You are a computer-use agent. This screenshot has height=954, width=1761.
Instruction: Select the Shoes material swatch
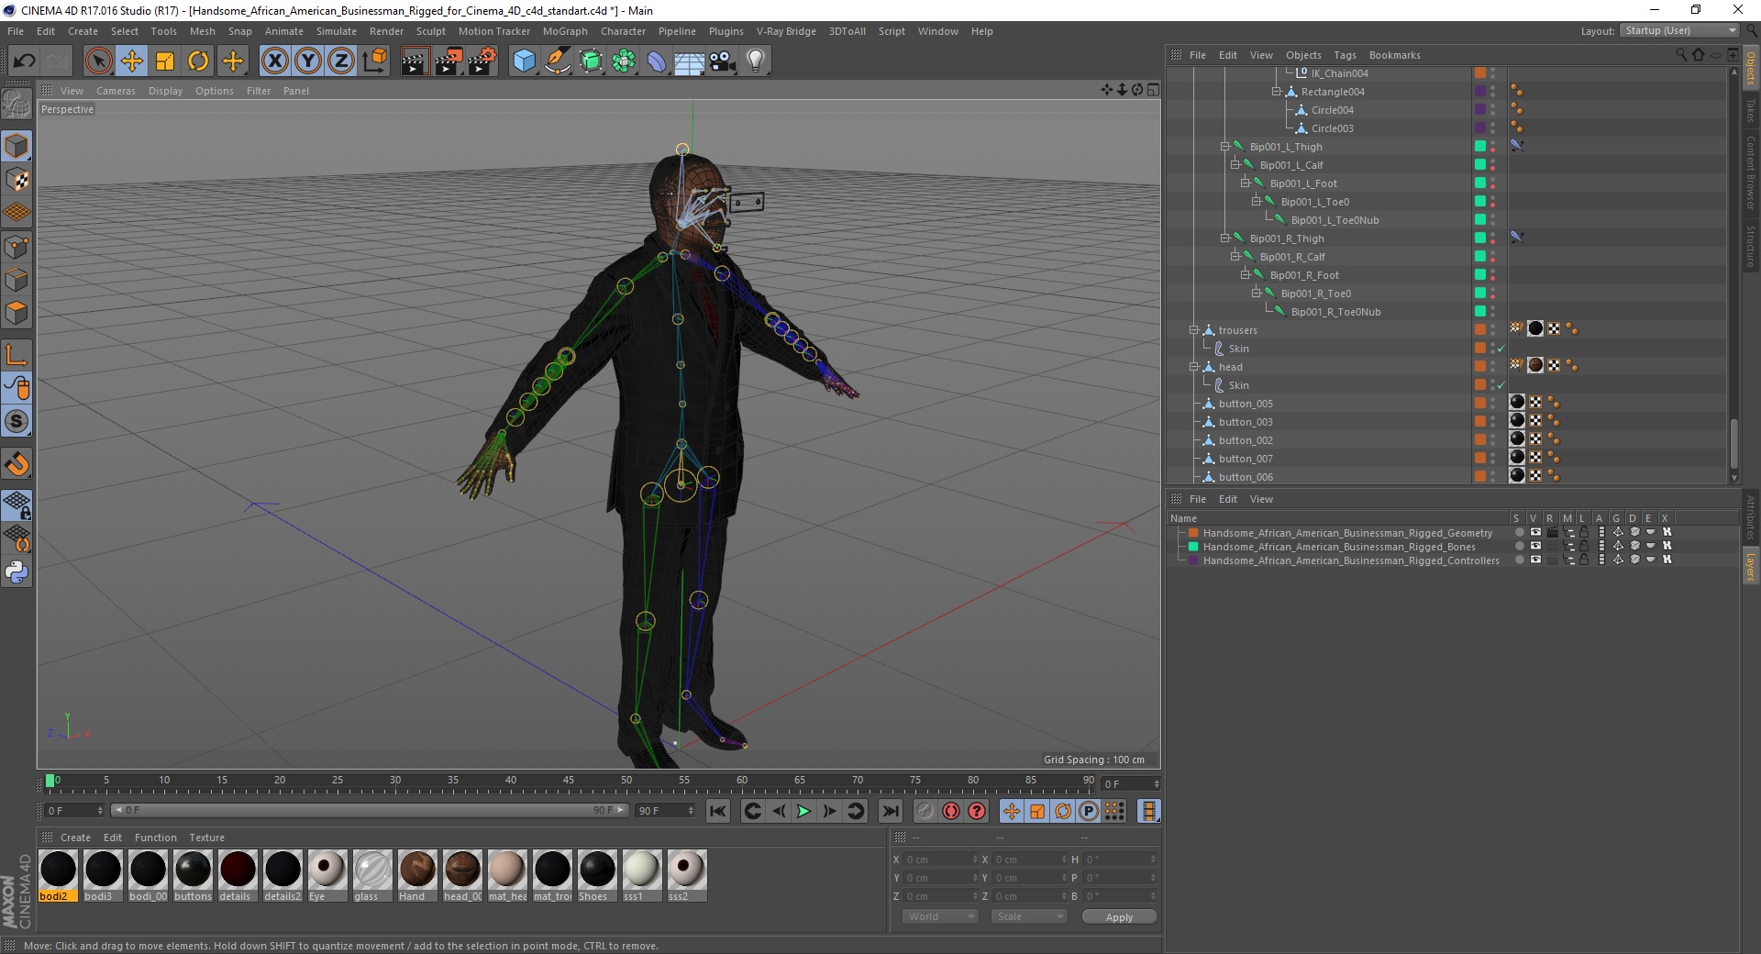pyautogui.click(x=597, y=870)
